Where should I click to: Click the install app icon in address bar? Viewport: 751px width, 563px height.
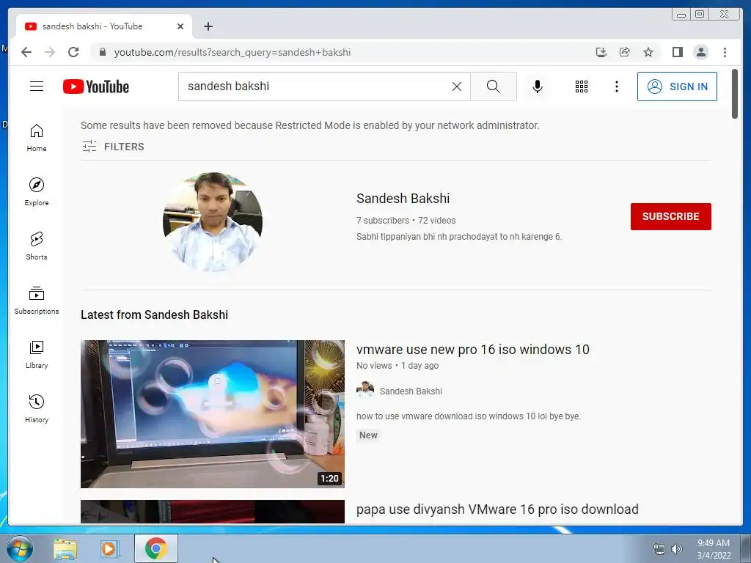click(x=601, y=52)
